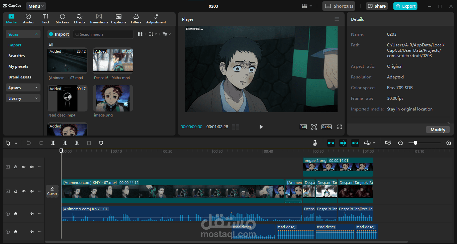Select the imgae 2.png timeline clip
The width and height of the screenshot is (457, 244).
coord(338,167)
